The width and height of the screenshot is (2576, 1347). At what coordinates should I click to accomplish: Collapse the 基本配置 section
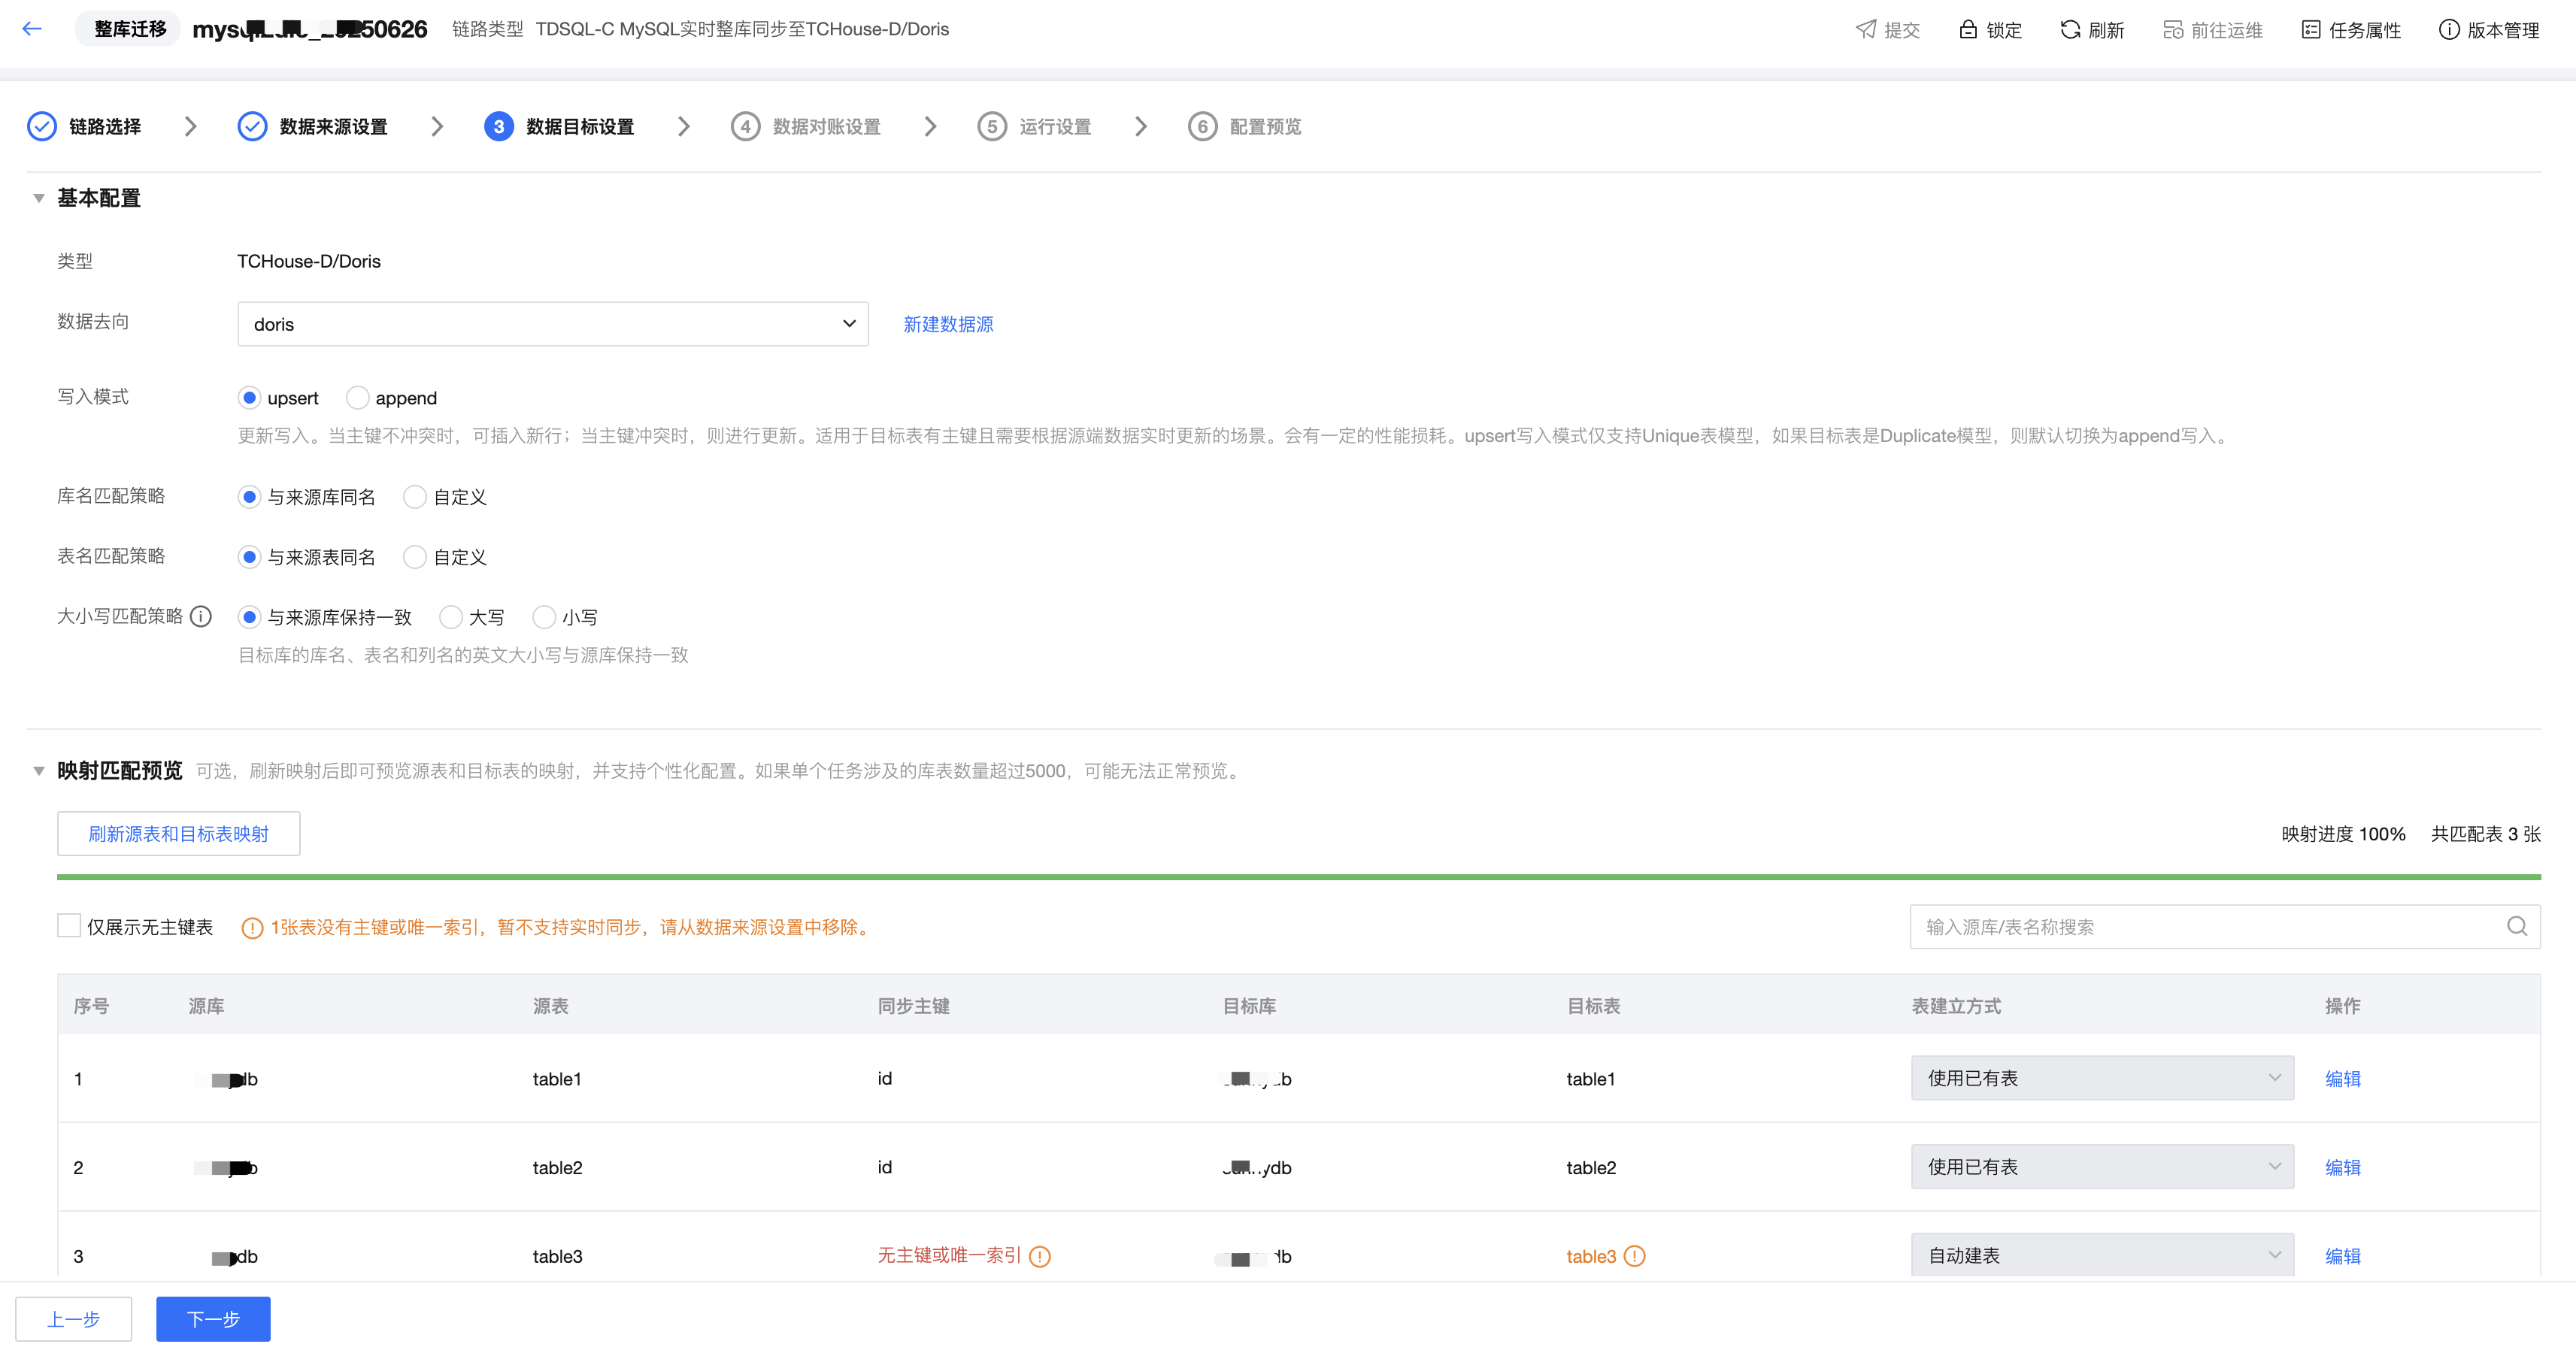39,198
